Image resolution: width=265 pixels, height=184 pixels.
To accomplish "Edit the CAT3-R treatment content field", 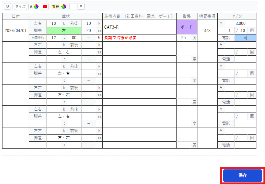I will coord(139,27).
